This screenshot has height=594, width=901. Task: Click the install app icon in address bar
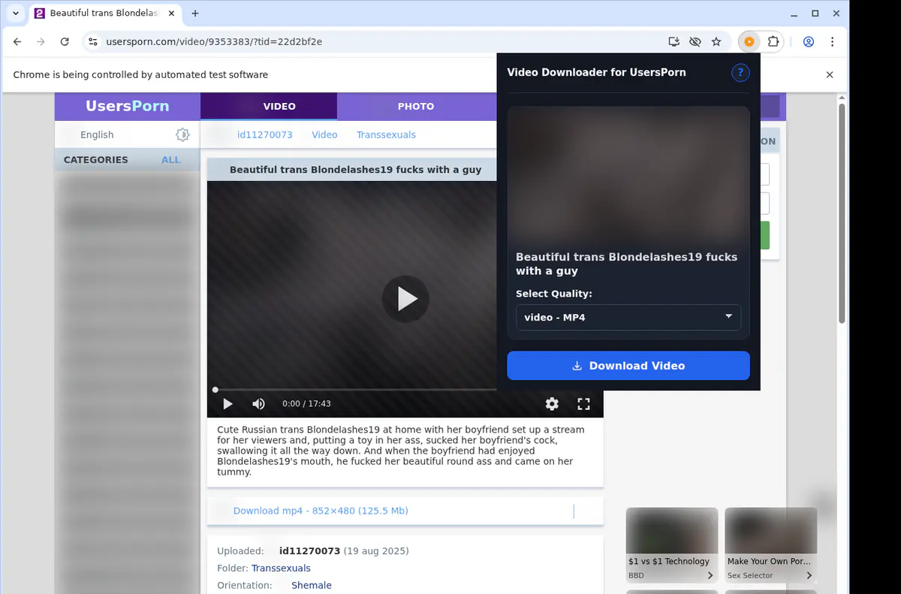click(674, 42)
